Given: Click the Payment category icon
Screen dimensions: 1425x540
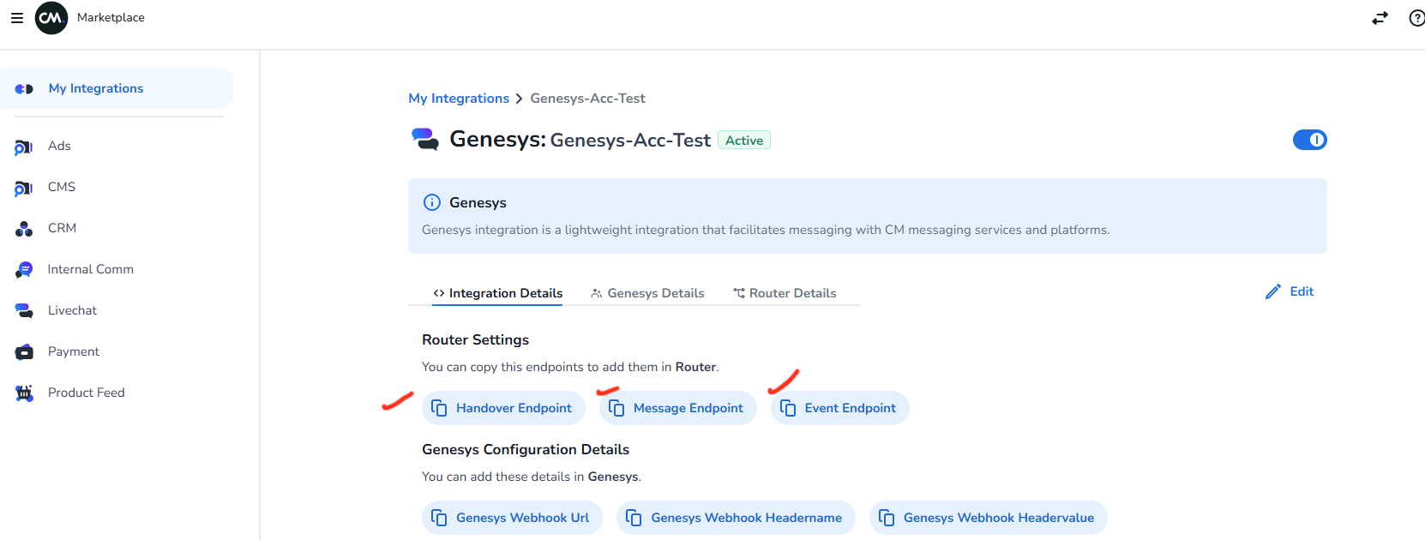Looking at the screenshot, I should 24,351.
